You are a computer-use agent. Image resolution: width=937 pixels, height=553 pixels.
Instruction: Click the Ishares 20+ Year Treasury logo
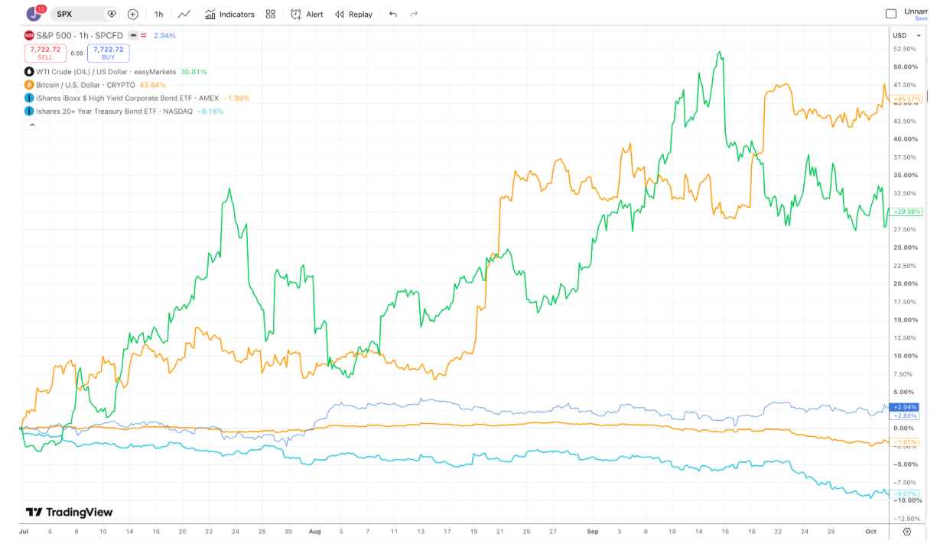[x=29, y=111]
